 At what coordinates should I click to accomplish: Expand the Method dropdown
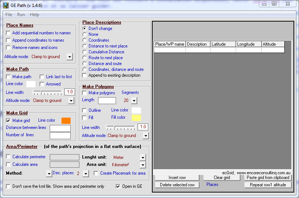coord(49,174)
